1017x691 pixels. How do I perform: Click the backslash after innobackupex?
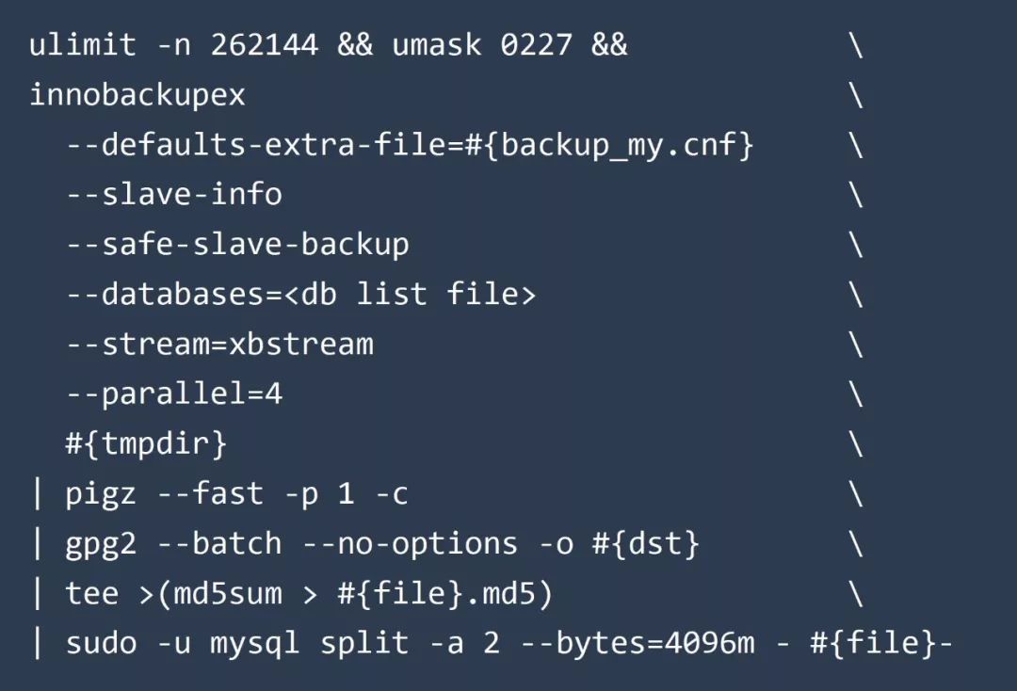pyautogui.click(x=856, y=96)
